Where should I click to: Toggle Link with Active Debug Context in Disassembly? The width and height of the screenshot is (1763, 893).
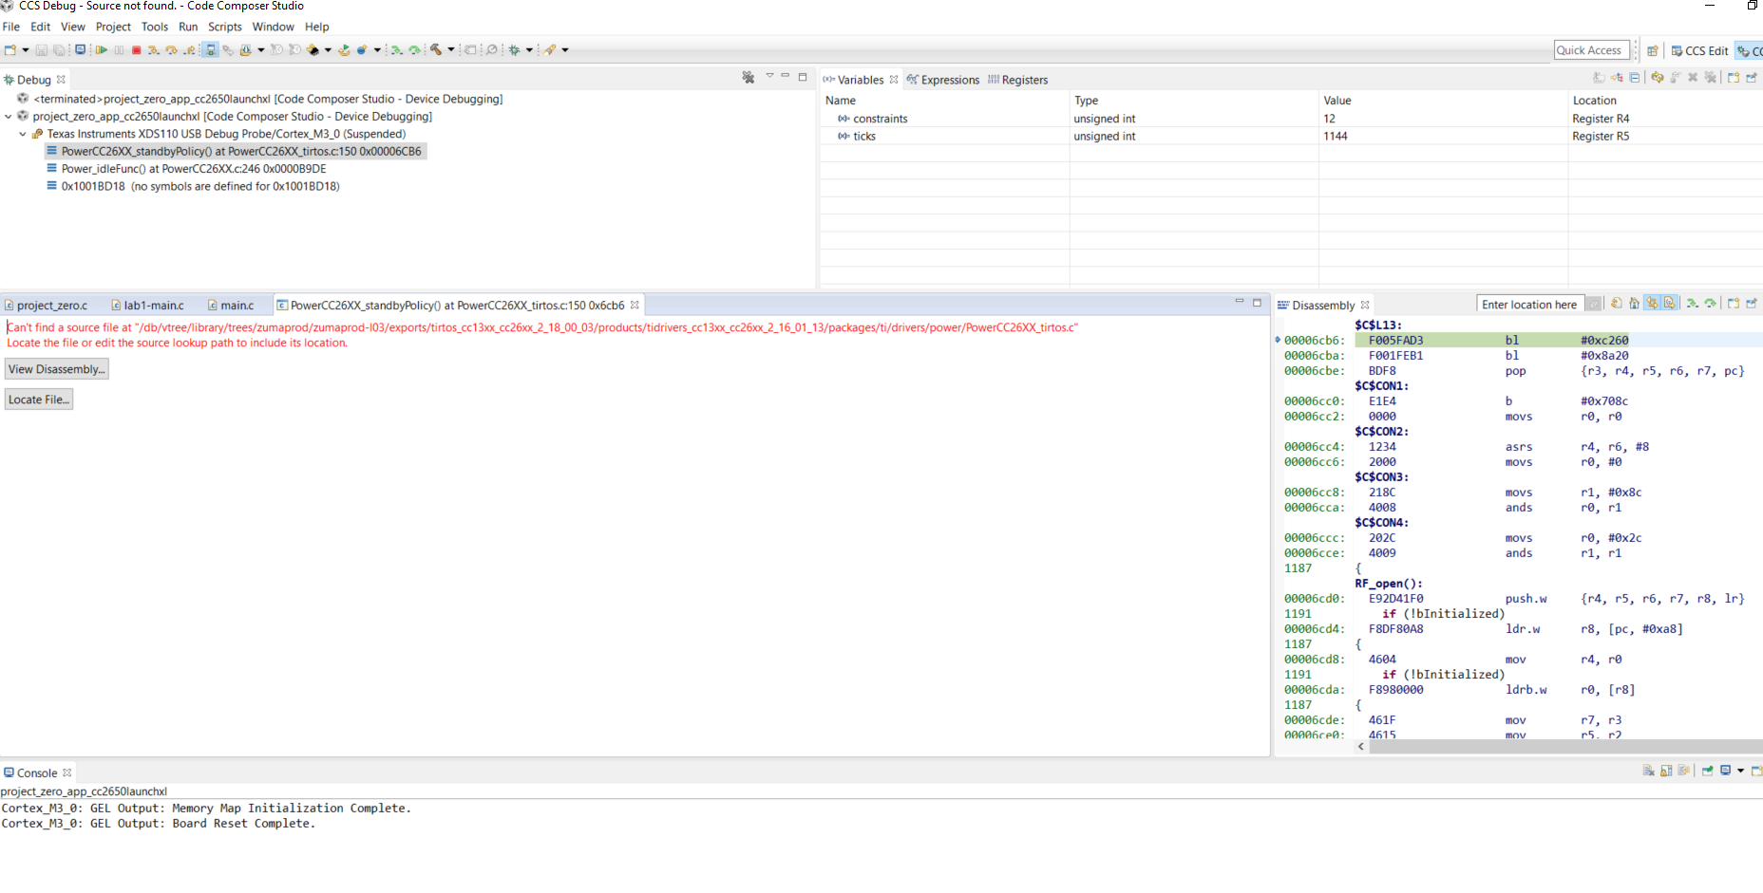click(1653, 304)
